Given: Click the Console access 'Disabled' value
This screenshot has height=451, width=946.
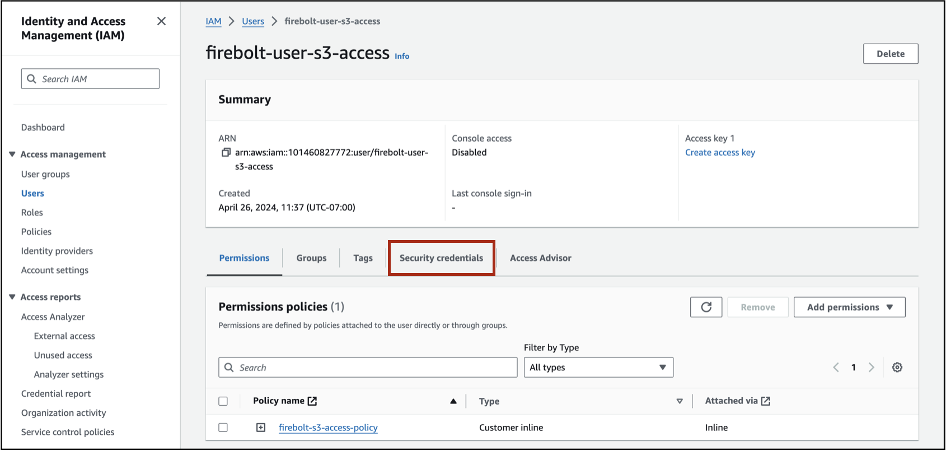Looking at the screenshot, I should (469, 152).
